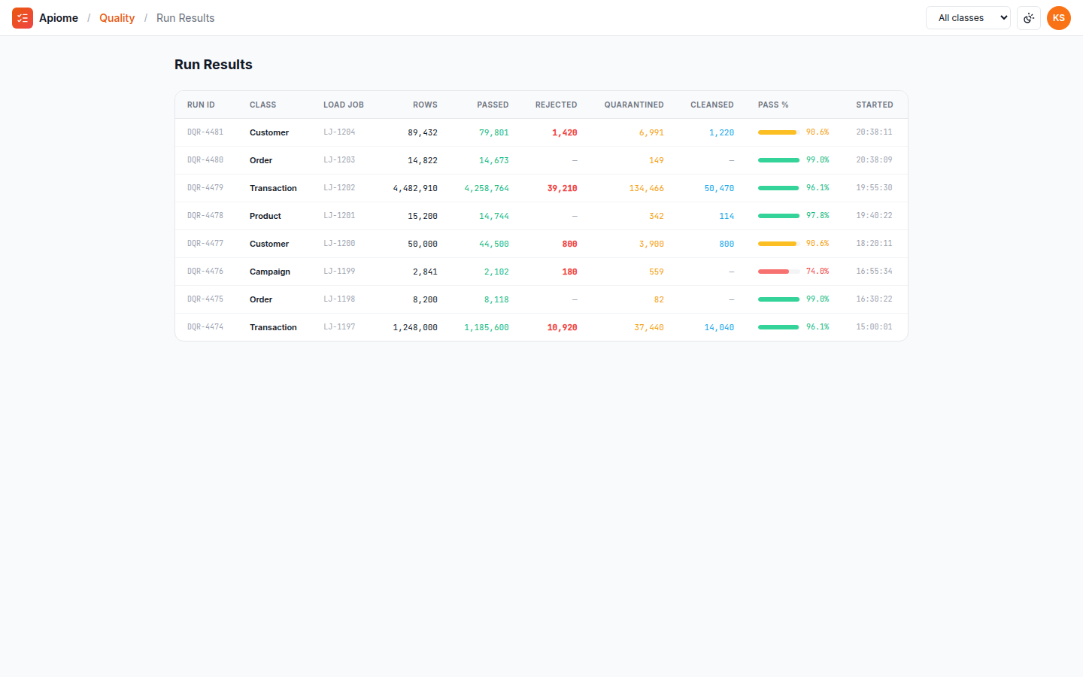1083x677 pixels.
Task: Select run ID DQR-4478
Action: pyautogui.click(x=205, y=216)
